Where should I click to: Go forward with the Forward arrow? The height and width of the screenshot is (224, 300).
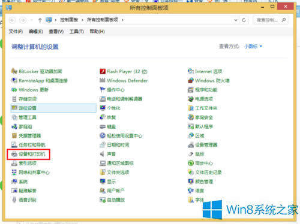23,20
